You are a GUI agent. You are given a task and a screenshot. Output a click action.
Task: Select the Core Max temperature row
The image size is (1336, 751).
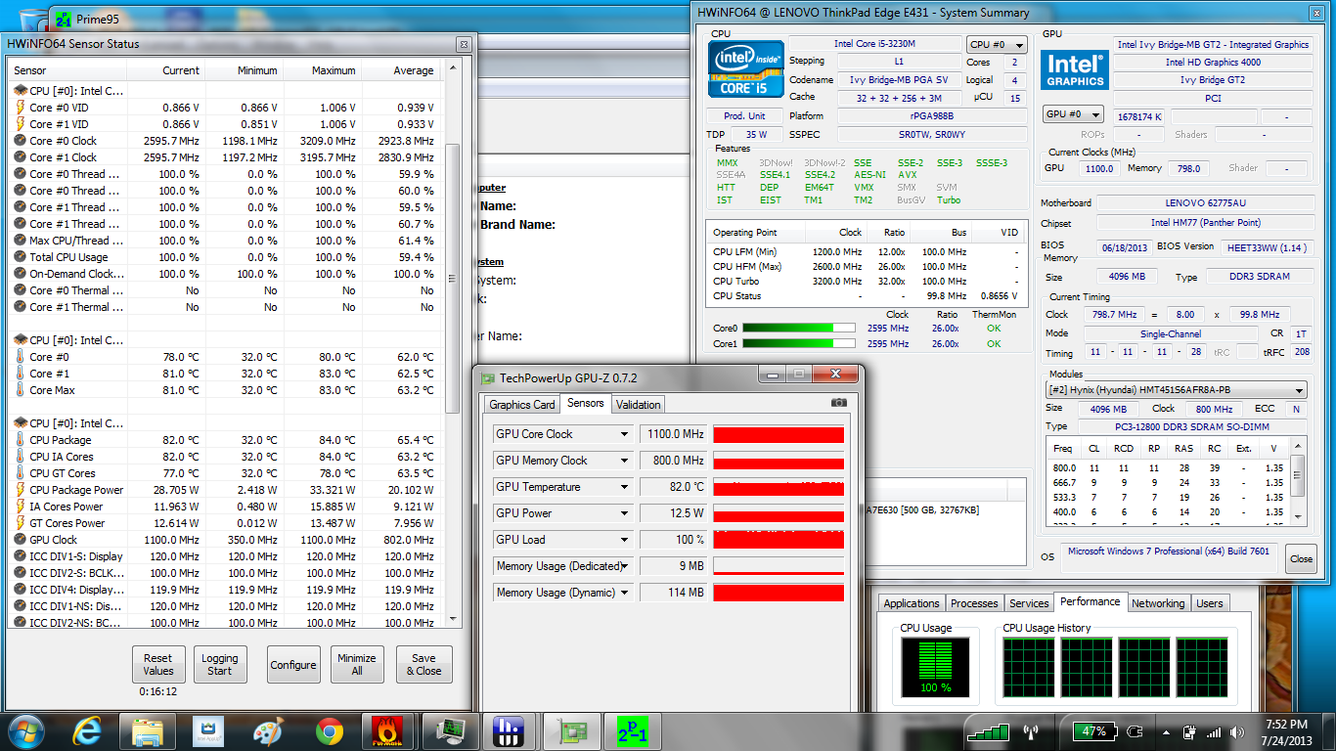coord(225,390)
